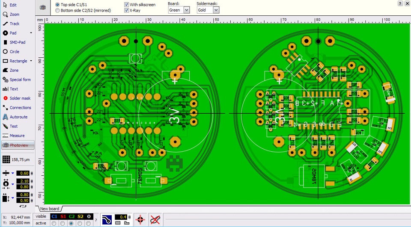
Task: Click the track width value 0.60
Action: coord(23,173)
